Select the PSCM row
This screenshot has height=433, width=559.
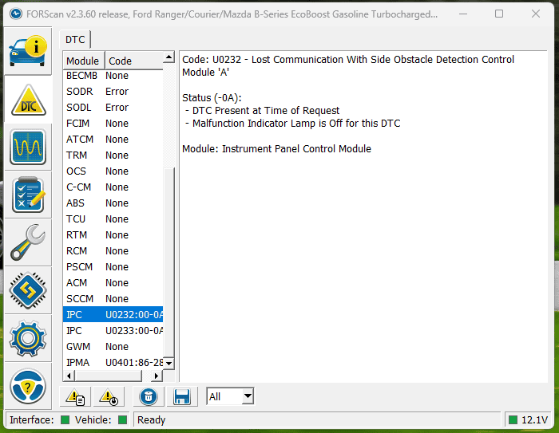coord(113,266)
